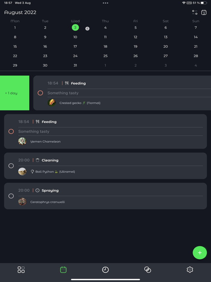Image resolution: width=211 pixels, height=282 pixels.
Task: Tap the overlapping circles icon in bottom bar
Action: tap(148, 270)
